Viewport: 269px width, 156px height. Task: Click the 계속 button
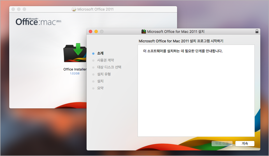pos(245,143)
